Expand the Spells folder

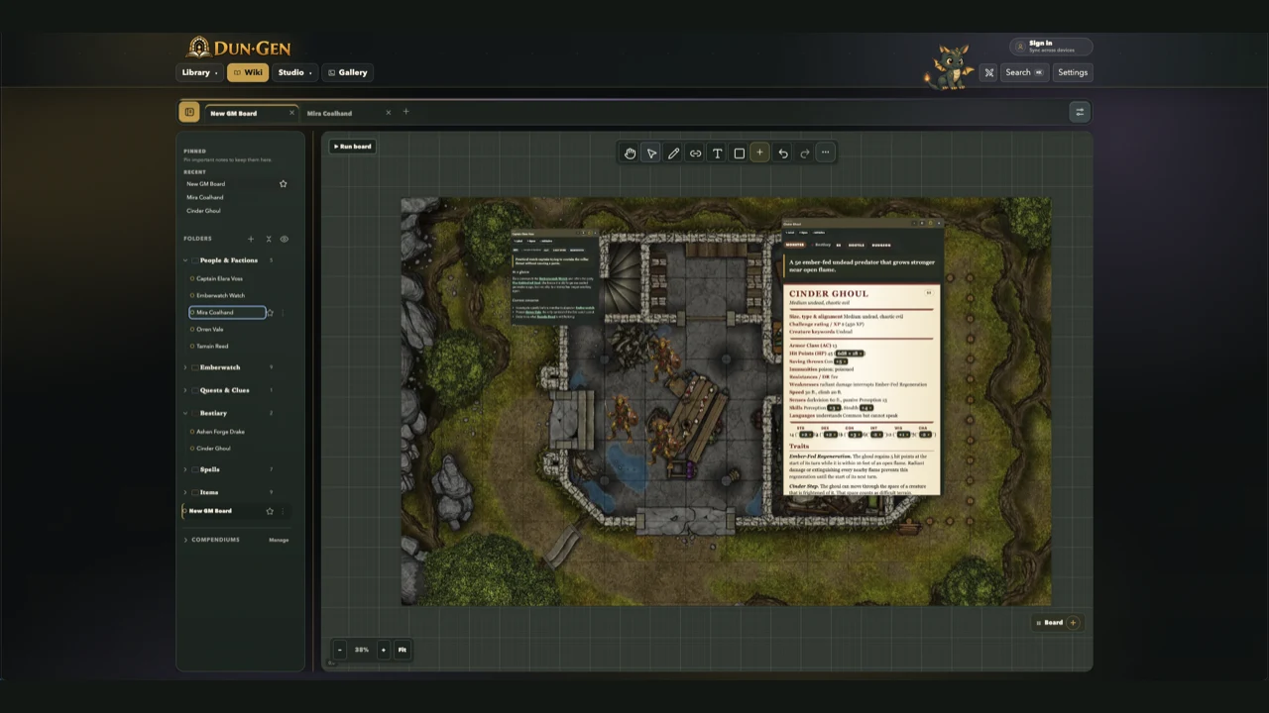click(185, 469)
